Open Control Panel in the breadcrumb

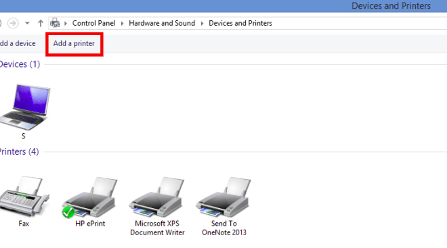click(x=93, y=23)
